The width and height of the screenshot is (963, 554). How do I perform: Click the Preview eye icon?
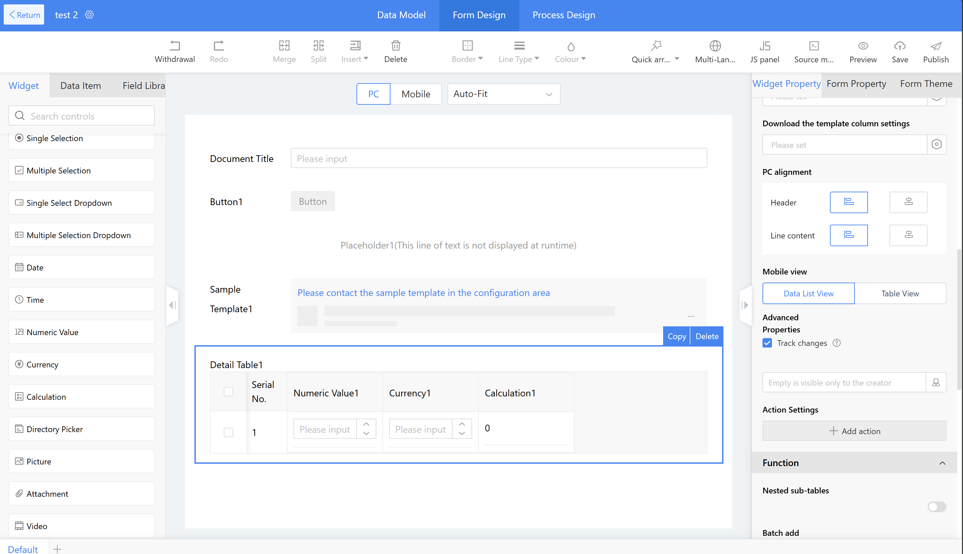coord(863,46)
